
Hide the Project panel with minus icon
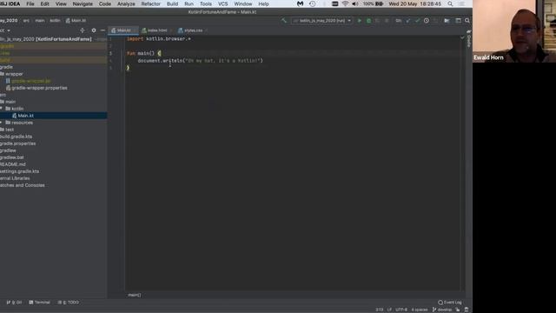coord(103,30)
